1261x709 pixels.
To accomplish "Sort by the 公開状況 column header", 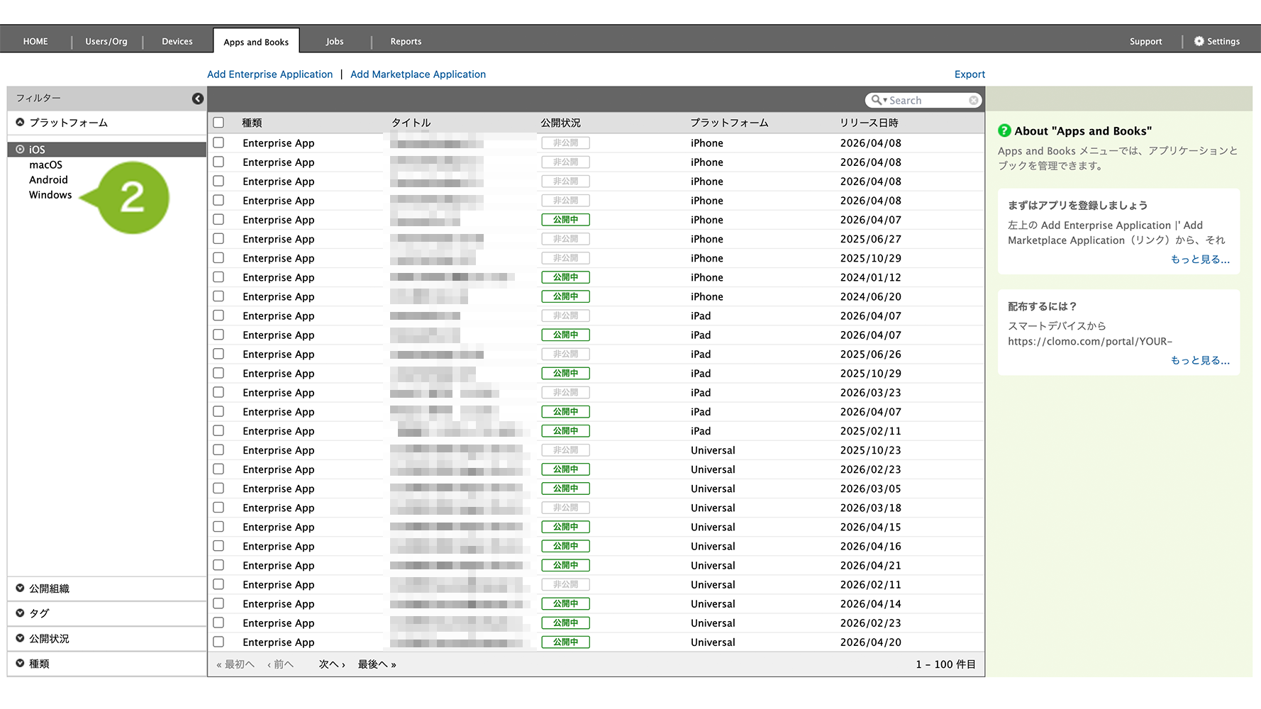I will click(x=560, y=123).
